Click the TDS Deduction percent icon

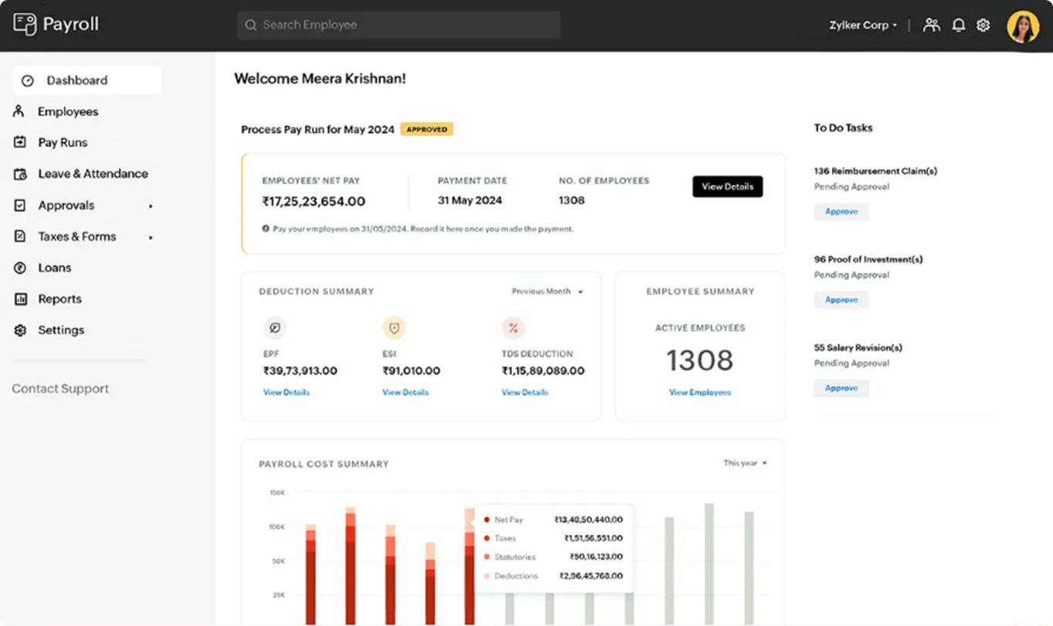pyautogui.click(x=513, y=328)
